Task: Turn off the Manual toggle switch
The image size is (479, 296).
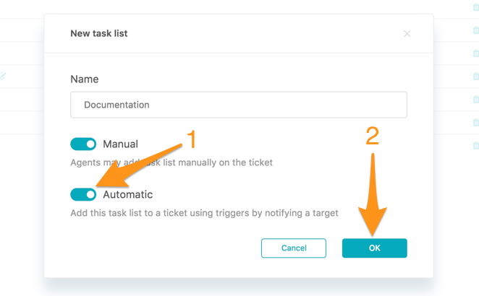Action: [83, 144]
